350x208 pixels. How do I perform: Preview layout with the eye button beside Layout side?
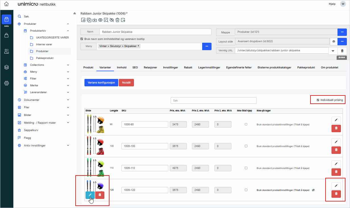pos(334,42)
